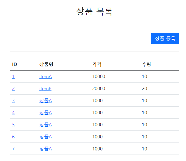Viewport: 186px width, 161px height.
Task: Select price 10000 of itemA
Action: [x=99, y=77]
